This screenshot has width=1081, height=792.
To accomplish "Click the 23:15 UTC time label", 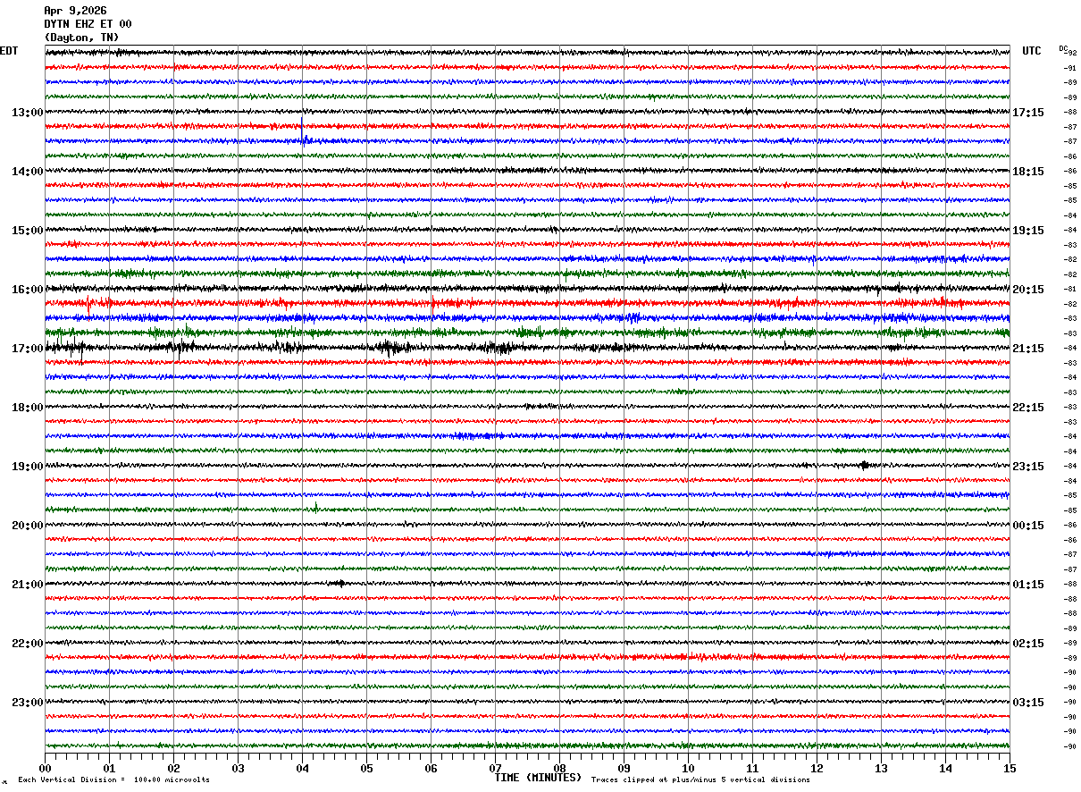I will pyautogui.click(x=1028, y=467).
